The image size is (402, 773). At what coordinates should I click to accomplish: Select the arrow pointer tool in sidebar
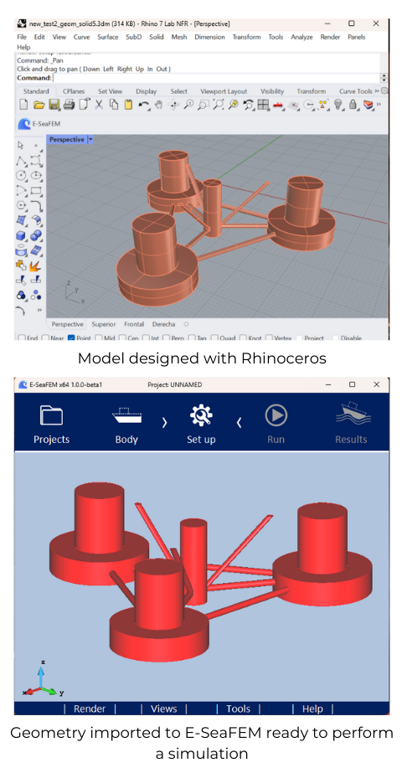[x=21, y=145]
